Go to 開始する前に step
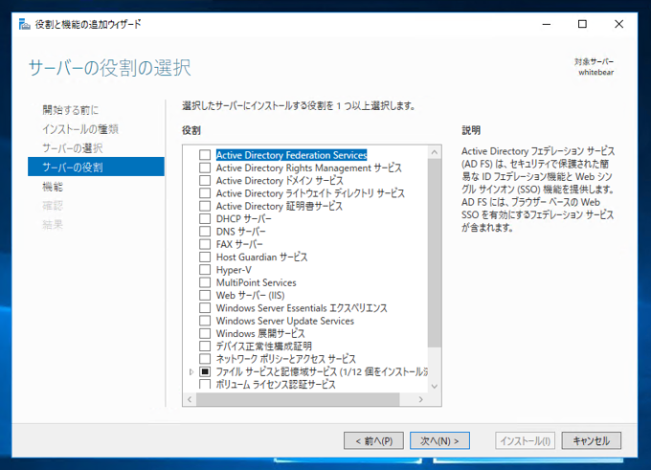The height and width of the screenshot is (470, 651). (71, 110)
